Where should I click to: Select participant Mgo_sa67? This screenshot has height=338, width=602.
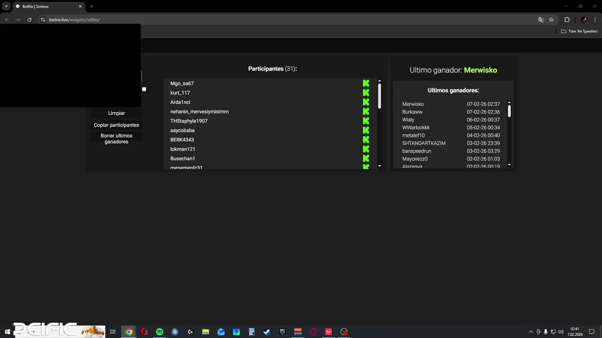tap(182, 84)
